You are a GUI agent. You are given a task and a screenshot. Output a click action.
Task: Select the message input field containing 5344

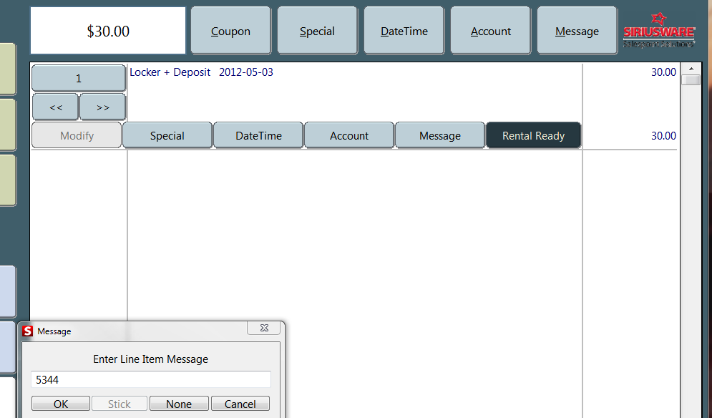click(150, 379)
